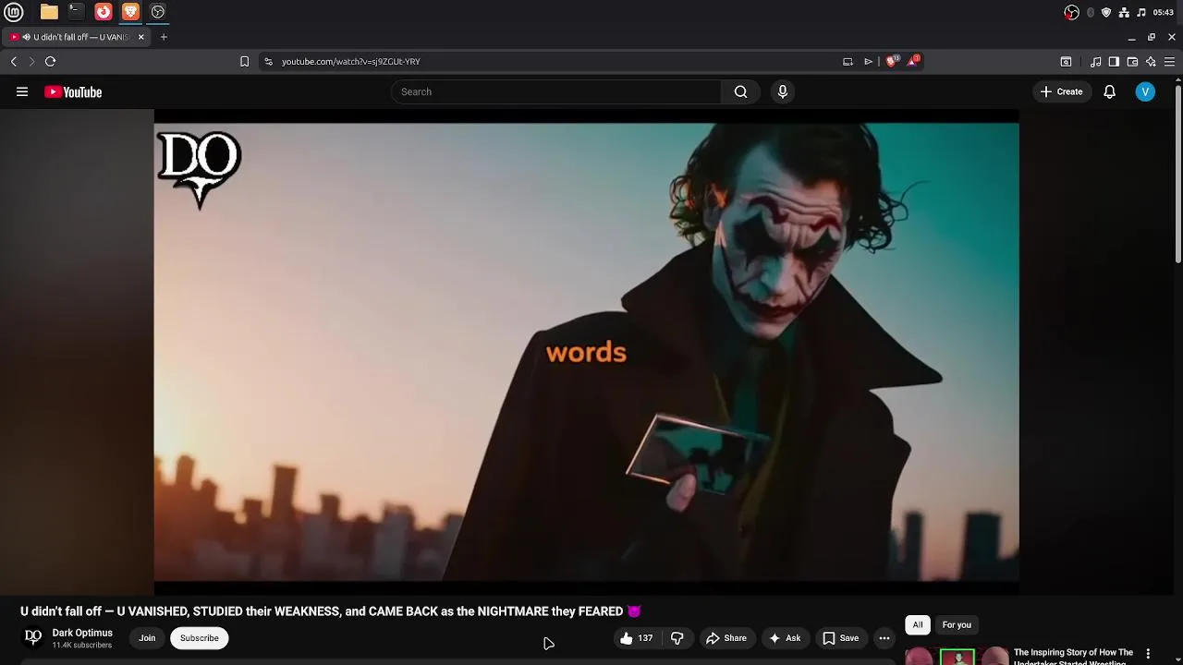Toggle the browser sidebar panel
The image size is (1183, 665).
[x=1114, y=62]
